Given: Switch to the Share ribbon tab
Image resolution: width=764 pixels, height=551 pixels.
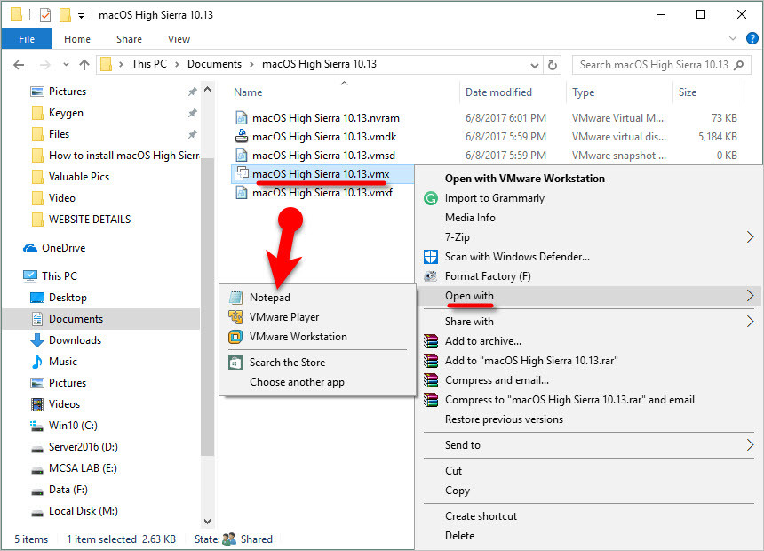Looking at the screenshot, I should tap(129, 39).
